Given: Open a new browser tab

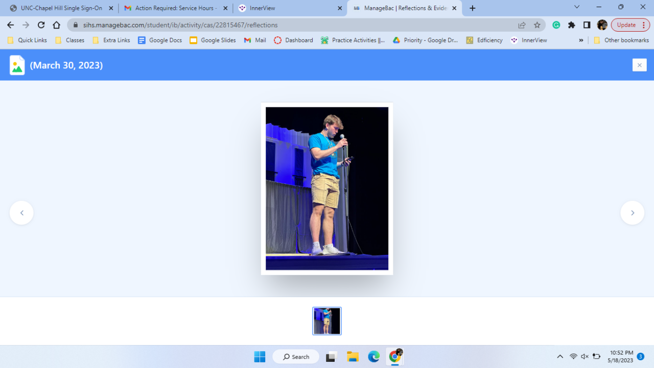Looking at the screenshot, I should pos(473,8).
